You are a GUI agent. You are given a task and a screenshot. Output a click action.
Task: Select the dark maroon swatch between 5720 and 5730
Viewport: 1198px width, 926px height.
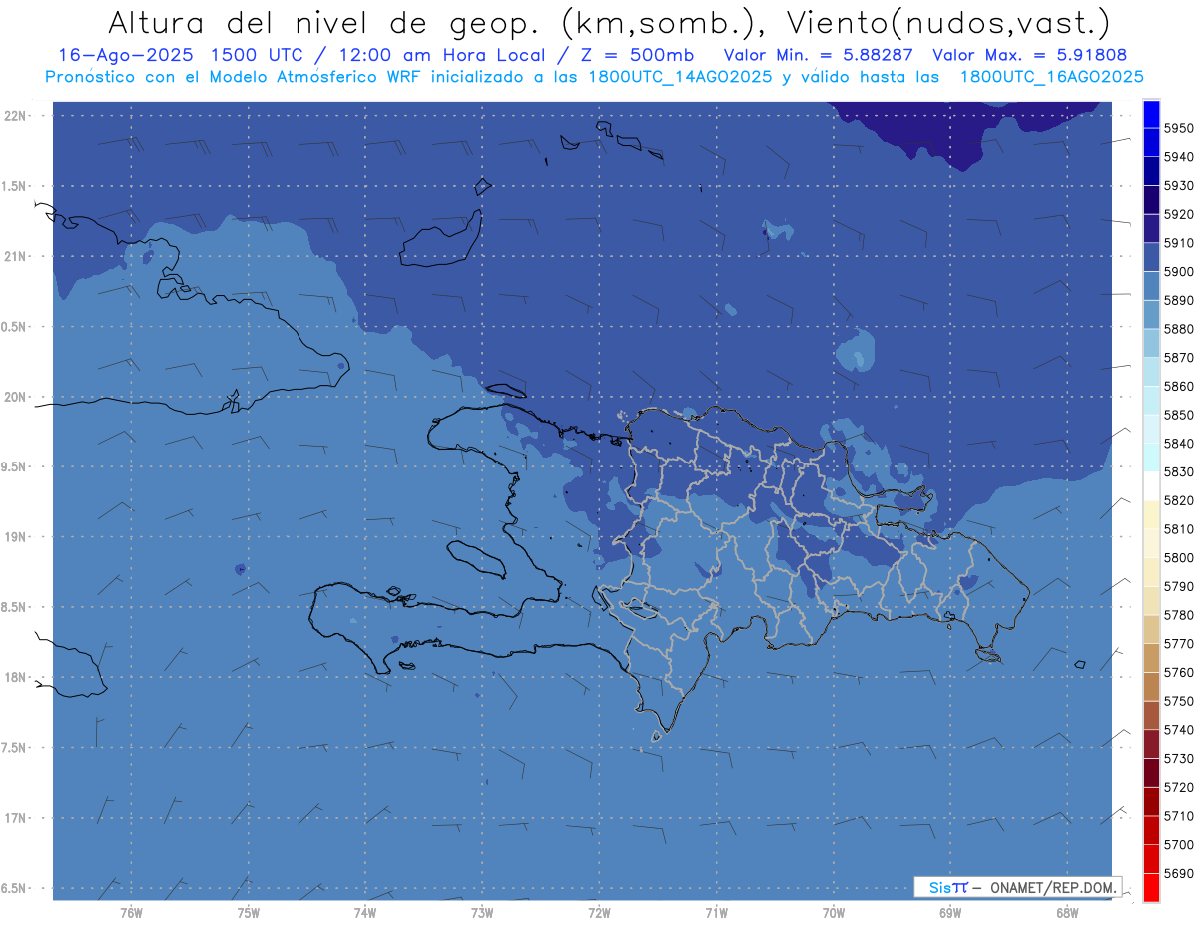[x=1151, y=773]
